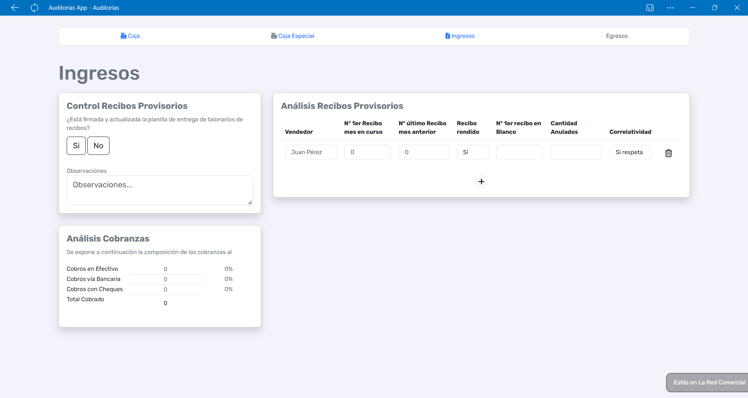Screen dimensions: 748x398
Task: Click the 'Estás en La Red Comercial' badge
Action: click(x=709, y=382)
